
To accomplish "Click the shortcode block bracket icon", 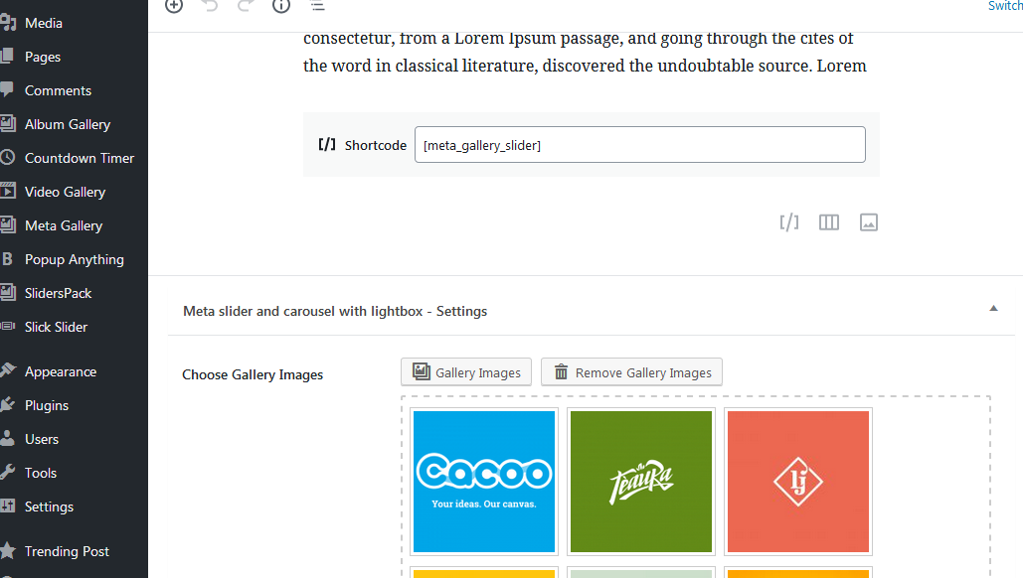I will [327, 145].
